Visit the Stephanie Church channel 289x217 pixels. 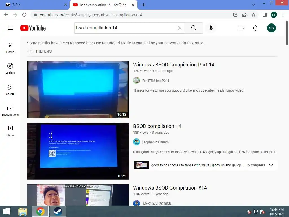coord(156,142)
